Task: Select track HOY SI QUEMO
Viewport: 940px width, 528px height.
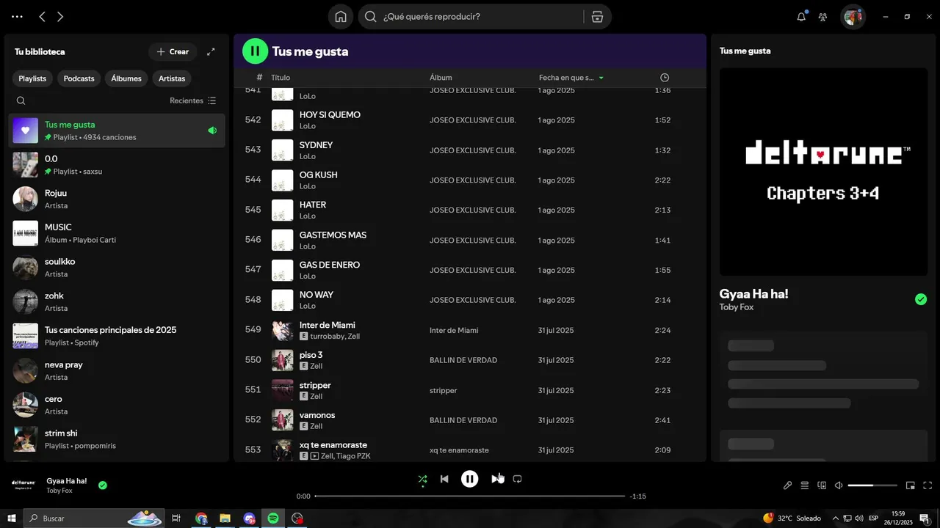Action: coord(470,120)
